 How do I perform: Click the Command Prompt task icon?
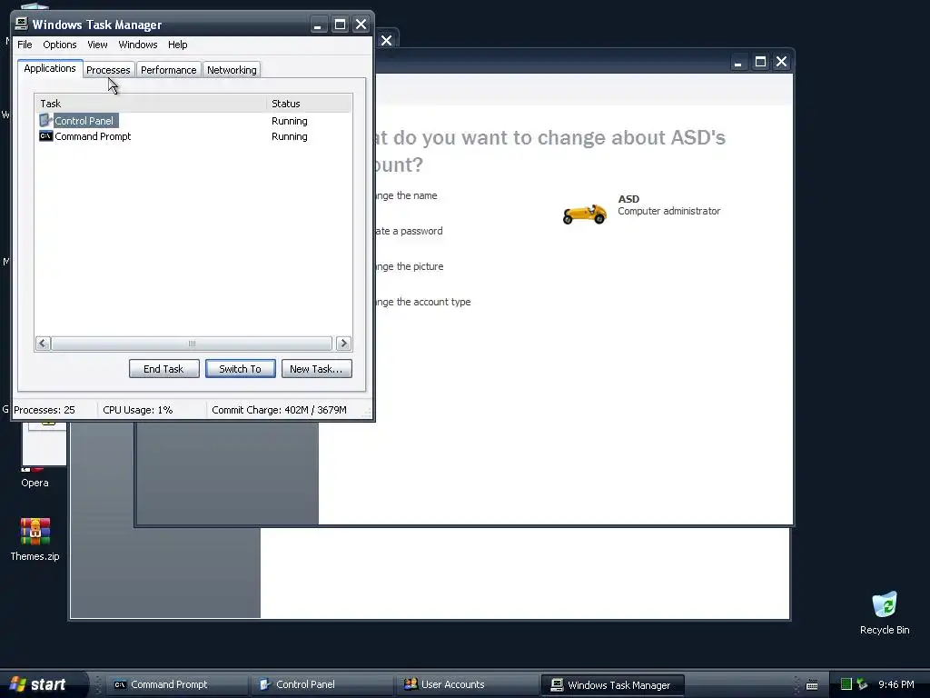coord(45,136)
